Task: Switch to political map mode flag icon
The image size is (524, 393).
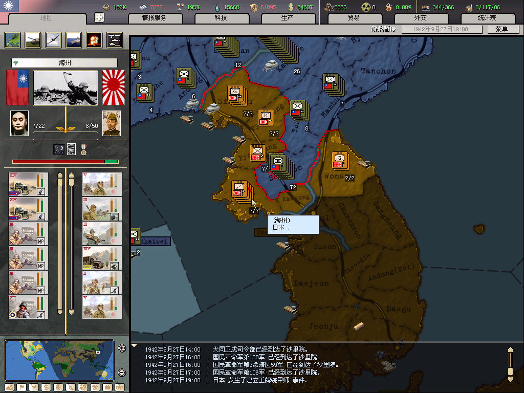Action: coord(21,387)
